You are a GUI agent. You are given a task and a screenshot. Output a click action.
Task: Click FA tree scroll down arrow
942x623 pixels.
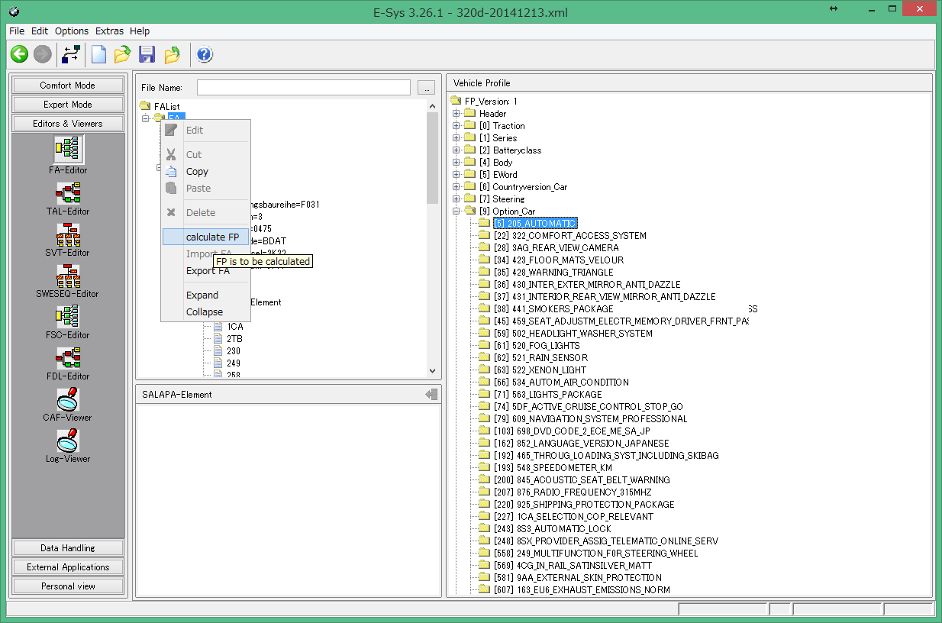(434, 371)
